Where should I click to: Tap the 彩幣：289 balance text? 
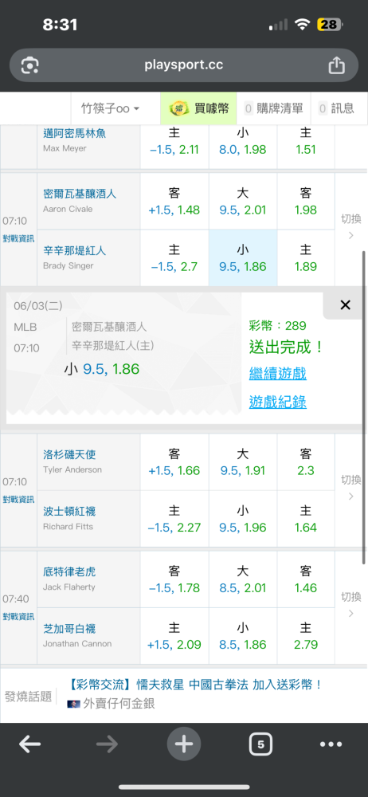pyautogui.click(x=277, y=326)
